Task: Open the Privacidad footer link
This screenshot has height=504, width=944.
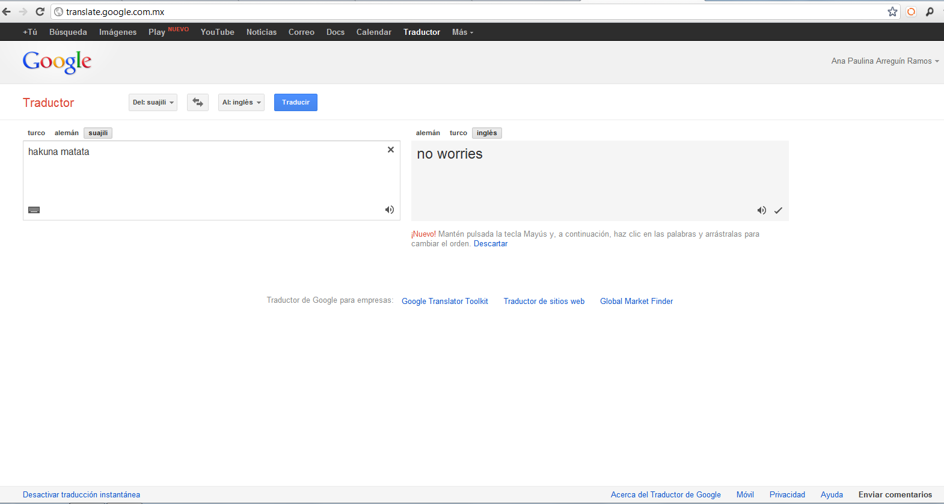Action: (787, 495)
